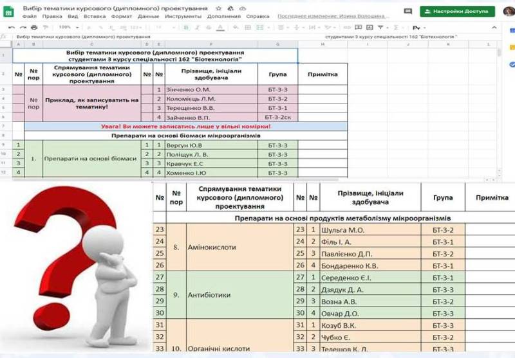Open the Правка menu
This screenshot has width=515, height=358.
[52, 16]
